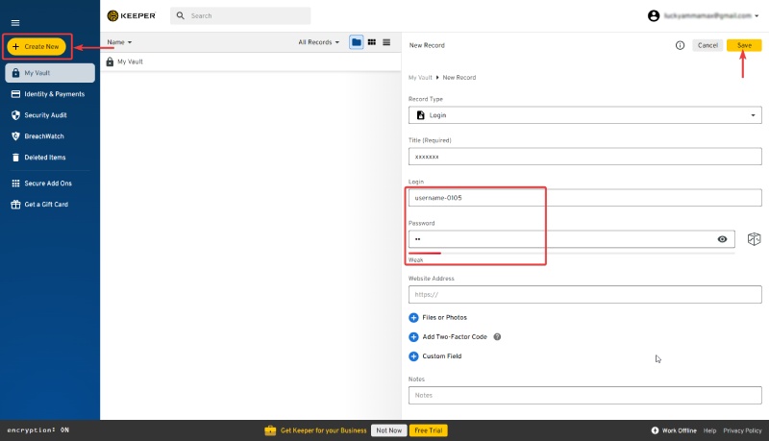
Task: Click the Website Address field
Action: coord(585,295)
